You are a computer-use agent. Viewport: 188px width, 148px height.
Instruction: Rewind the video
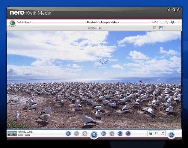coord(85,134)
